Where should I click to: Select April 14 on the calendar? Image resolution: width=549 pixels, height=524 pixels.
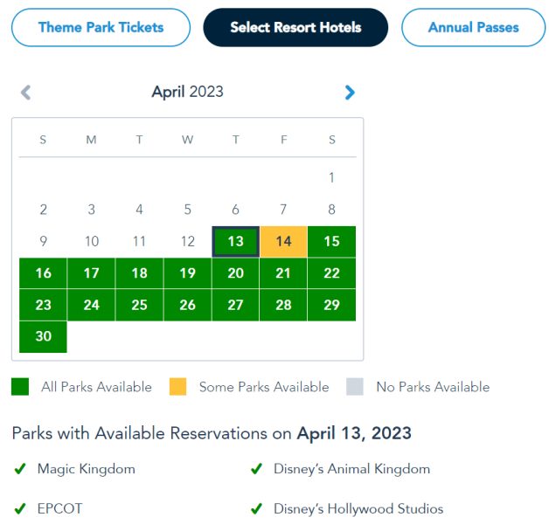point(283,241)
